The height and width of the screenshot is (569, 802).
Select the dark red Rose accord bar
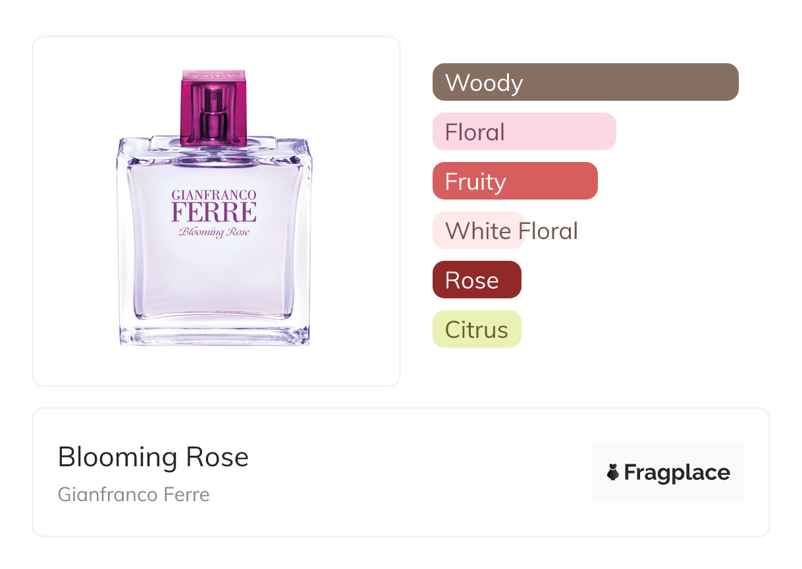coord(477,280)
